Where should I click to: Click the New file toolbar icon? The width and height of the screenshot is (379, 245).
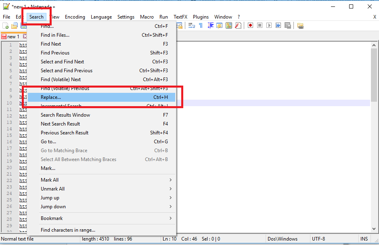tap(5, 25)
